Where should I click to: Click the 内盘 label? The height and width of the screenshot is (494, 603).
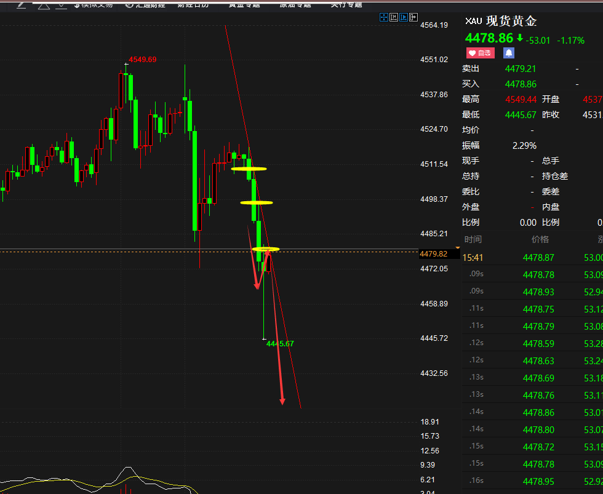tap(550, 207)
